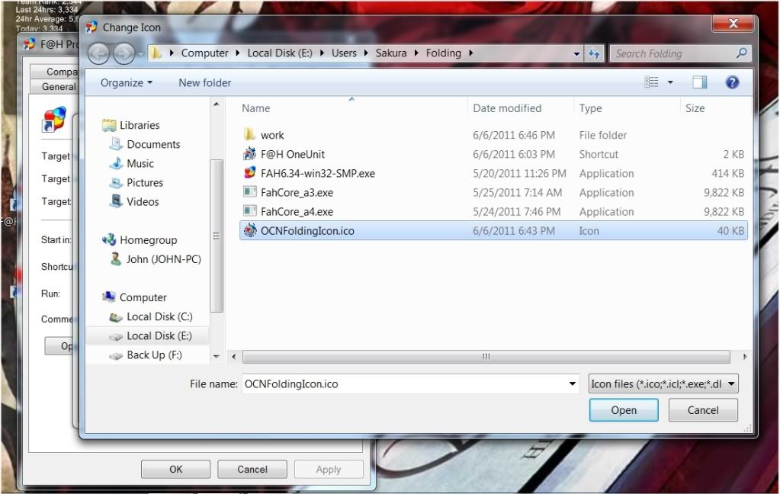Click the Open button
Screen dimensions: 780x494
coord(624,410)
